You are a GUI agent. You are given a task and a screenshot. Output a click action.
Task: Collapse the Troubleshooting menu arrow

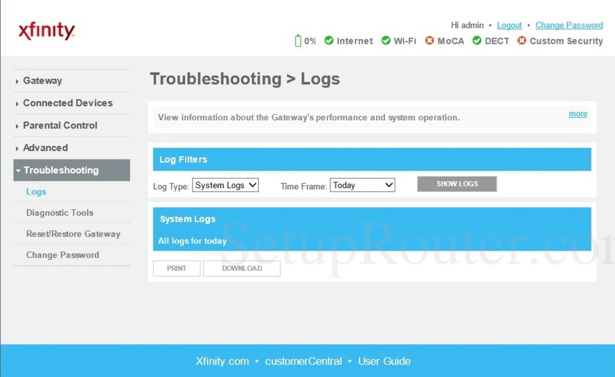[18, 171]
